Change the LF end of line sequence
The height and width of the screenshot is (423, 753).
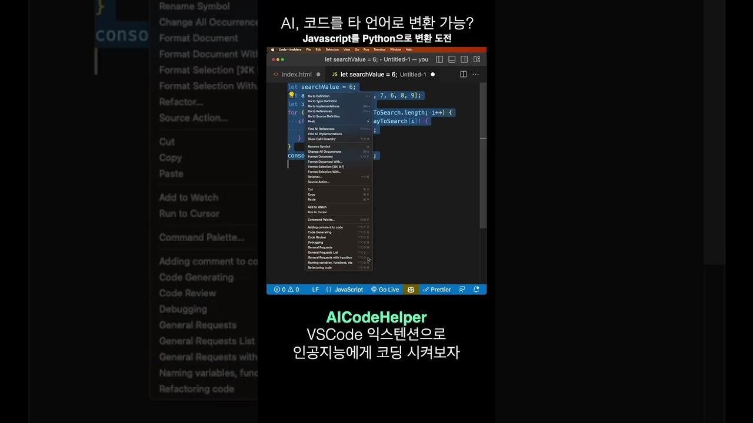point(315,290)
